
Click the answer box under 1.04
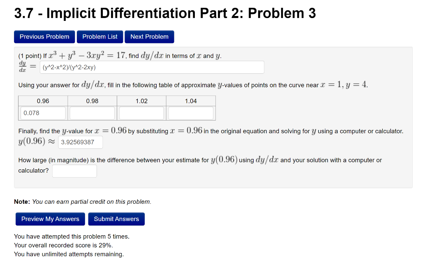(x=190, y=112)
